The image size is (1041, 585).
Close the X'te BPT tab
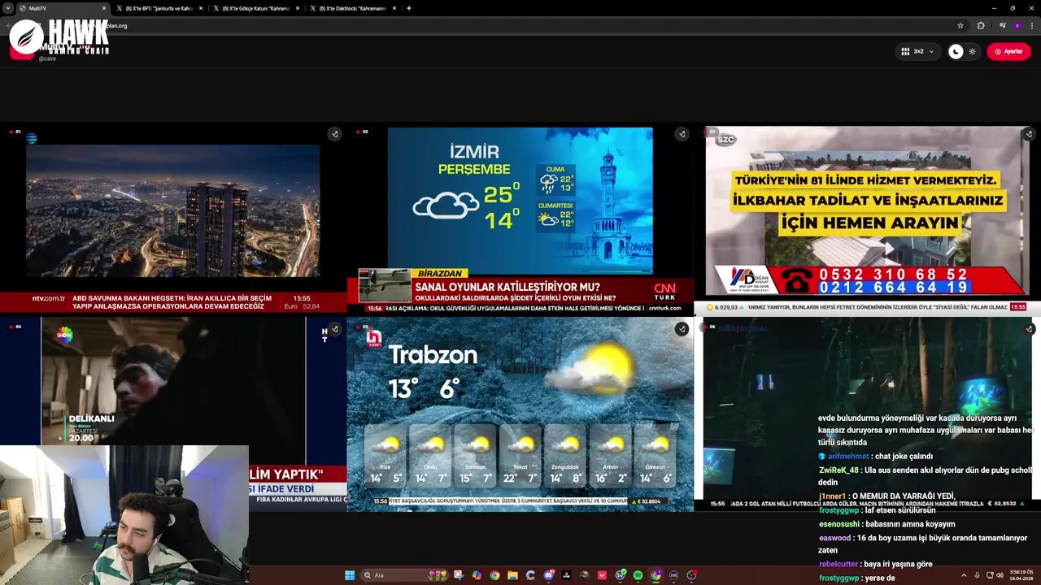(x=201, y=8)
